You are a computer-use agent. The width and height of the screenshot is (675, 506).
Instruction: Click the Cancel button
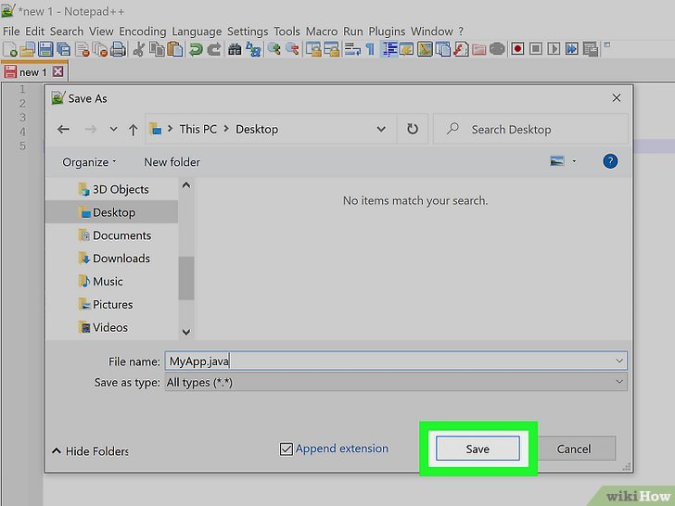573,449
